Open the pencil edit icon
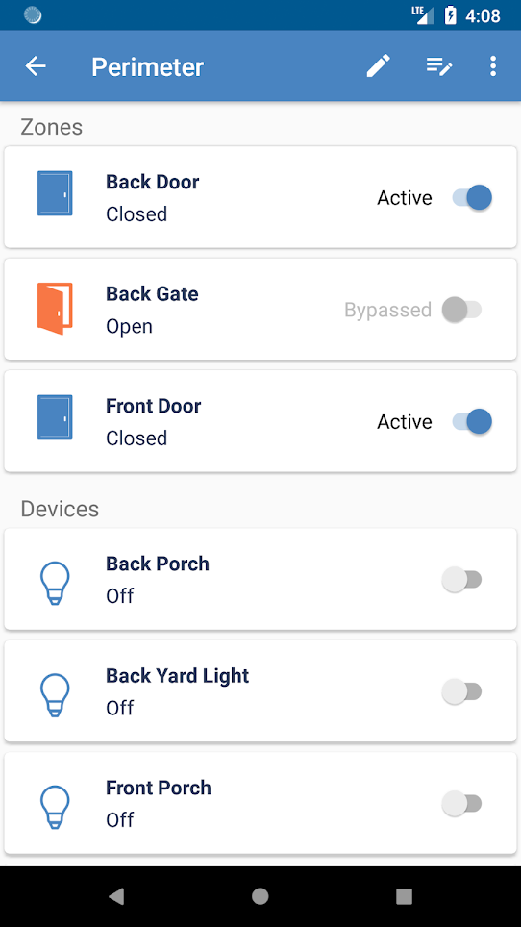521x927 pixels. pyautogui.click(x=378, y=66)
